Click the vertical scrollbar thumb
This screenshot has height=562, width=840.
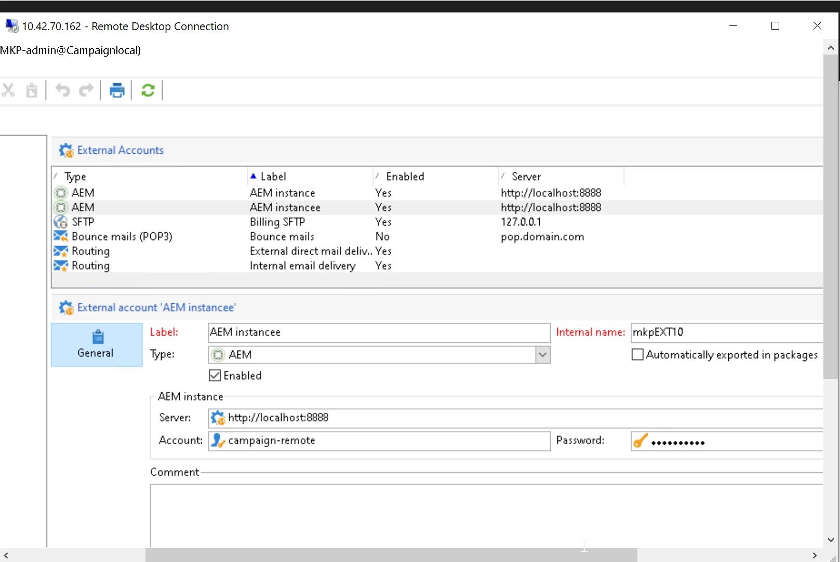click(831, 217)
